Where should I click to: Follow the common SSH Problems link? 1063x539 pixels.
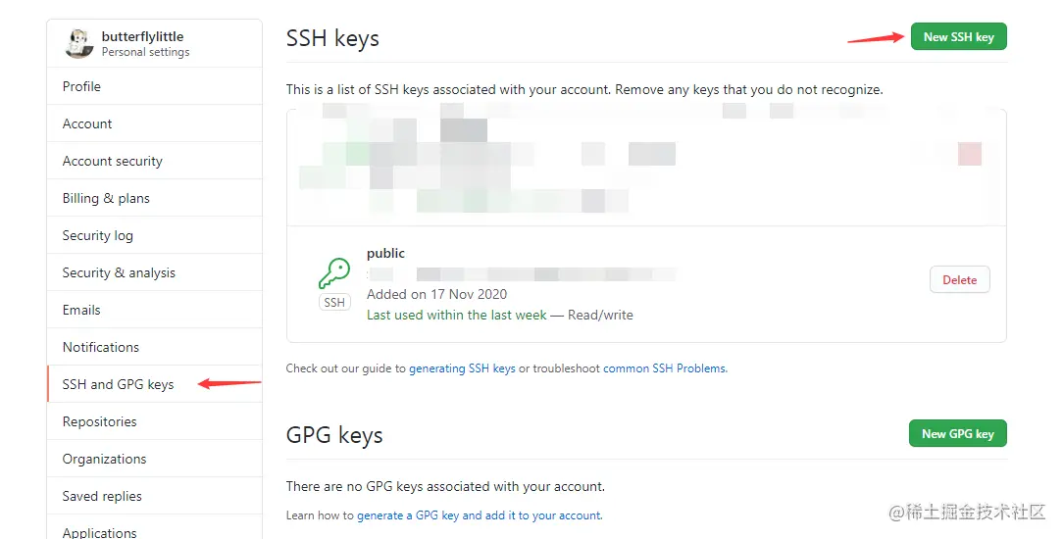[665, 368]
